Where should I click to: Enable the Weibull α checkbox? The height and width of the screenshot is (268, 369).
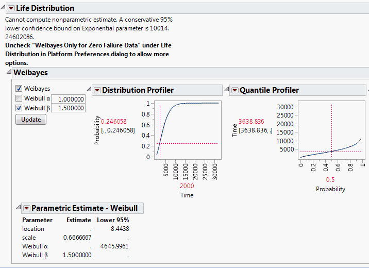[x=19, y=98]
